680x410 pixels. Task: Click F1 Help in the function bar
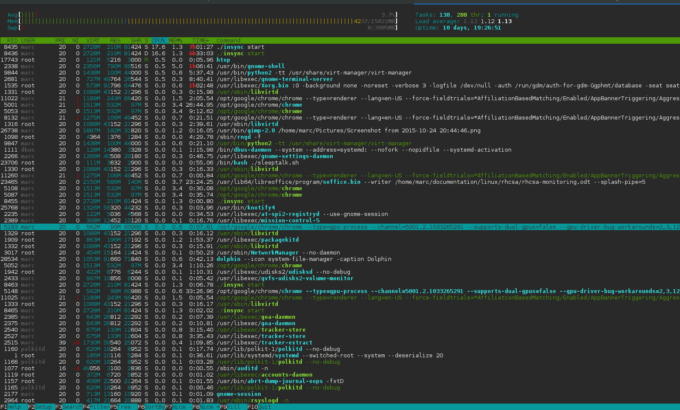coord(11,407)
